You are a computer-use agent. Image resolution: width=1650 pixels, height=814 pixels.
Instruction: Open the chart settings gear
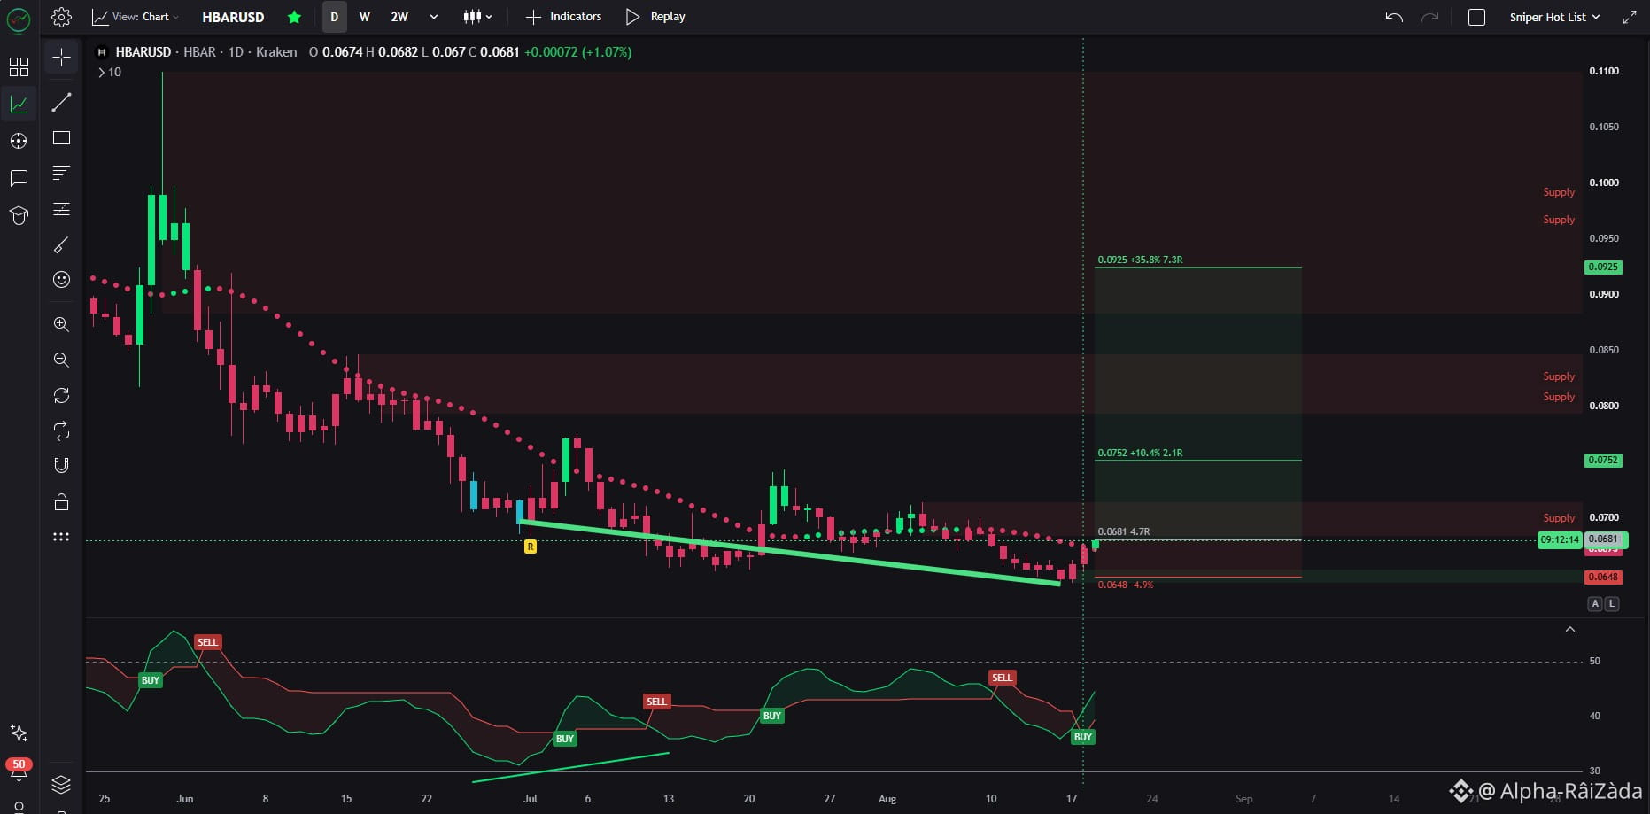(61, 17)
